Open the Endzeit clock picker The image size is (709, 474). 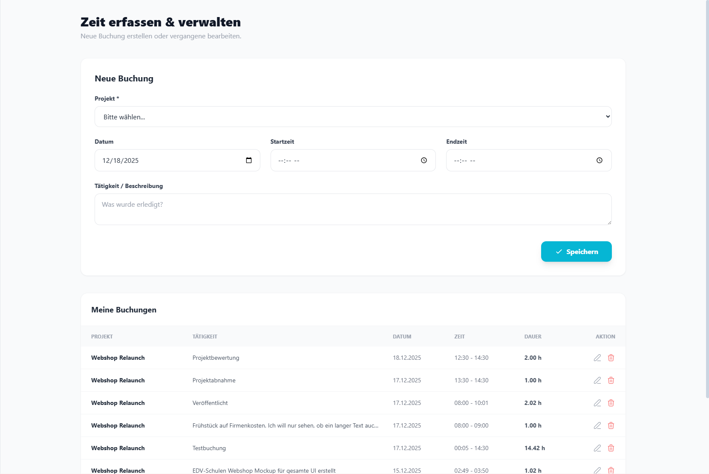coord(599,160)
